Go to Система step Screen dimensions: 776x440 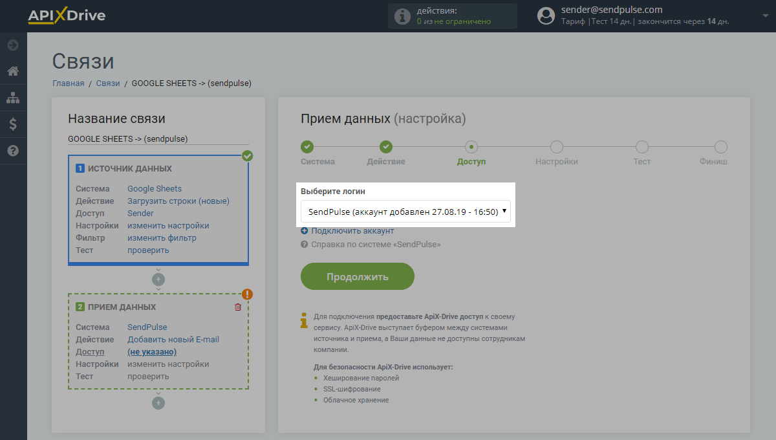tap(318, 154)
